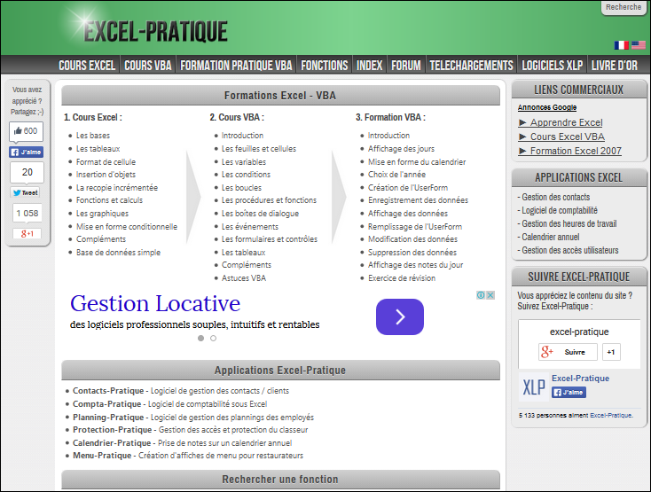The height and width of the screenshot is (492, 651).
Task: Open the Astuces VBA lesson
Action: [x=244, y=278]
